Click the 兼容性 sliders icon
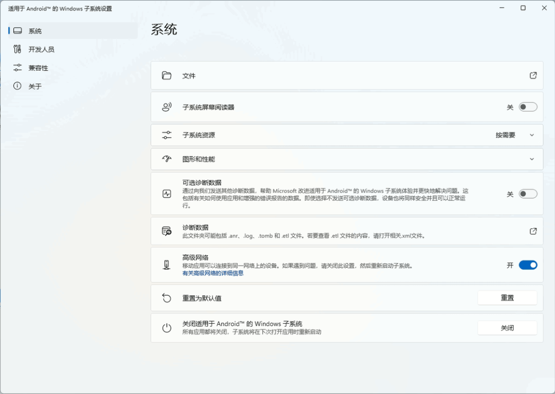This screenshot has height=394, width=555. pos(17,68)
